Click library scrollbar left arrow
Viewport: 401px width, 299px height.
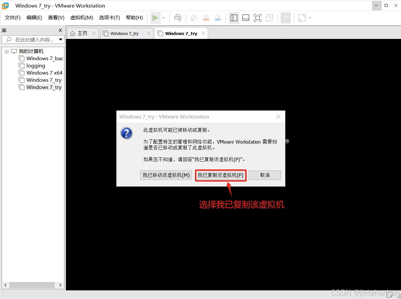pyautogui.click(x=6, y=285)
